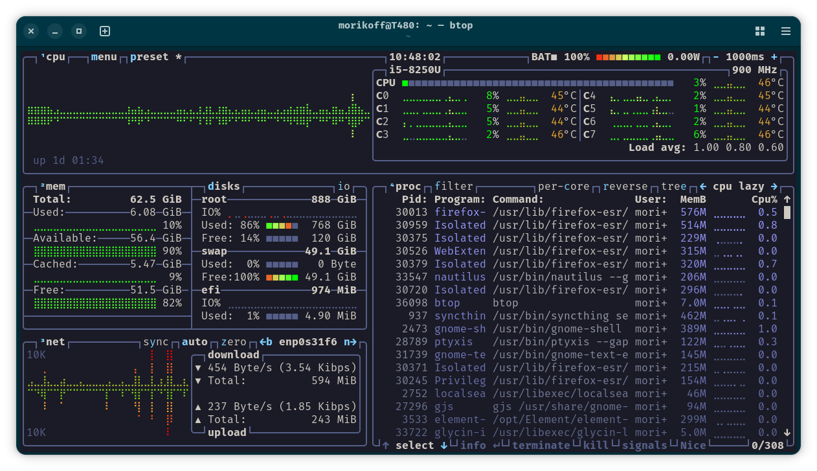Click the i5-8250U CPU name
817x471 pixels.
[x=415, y=70]
